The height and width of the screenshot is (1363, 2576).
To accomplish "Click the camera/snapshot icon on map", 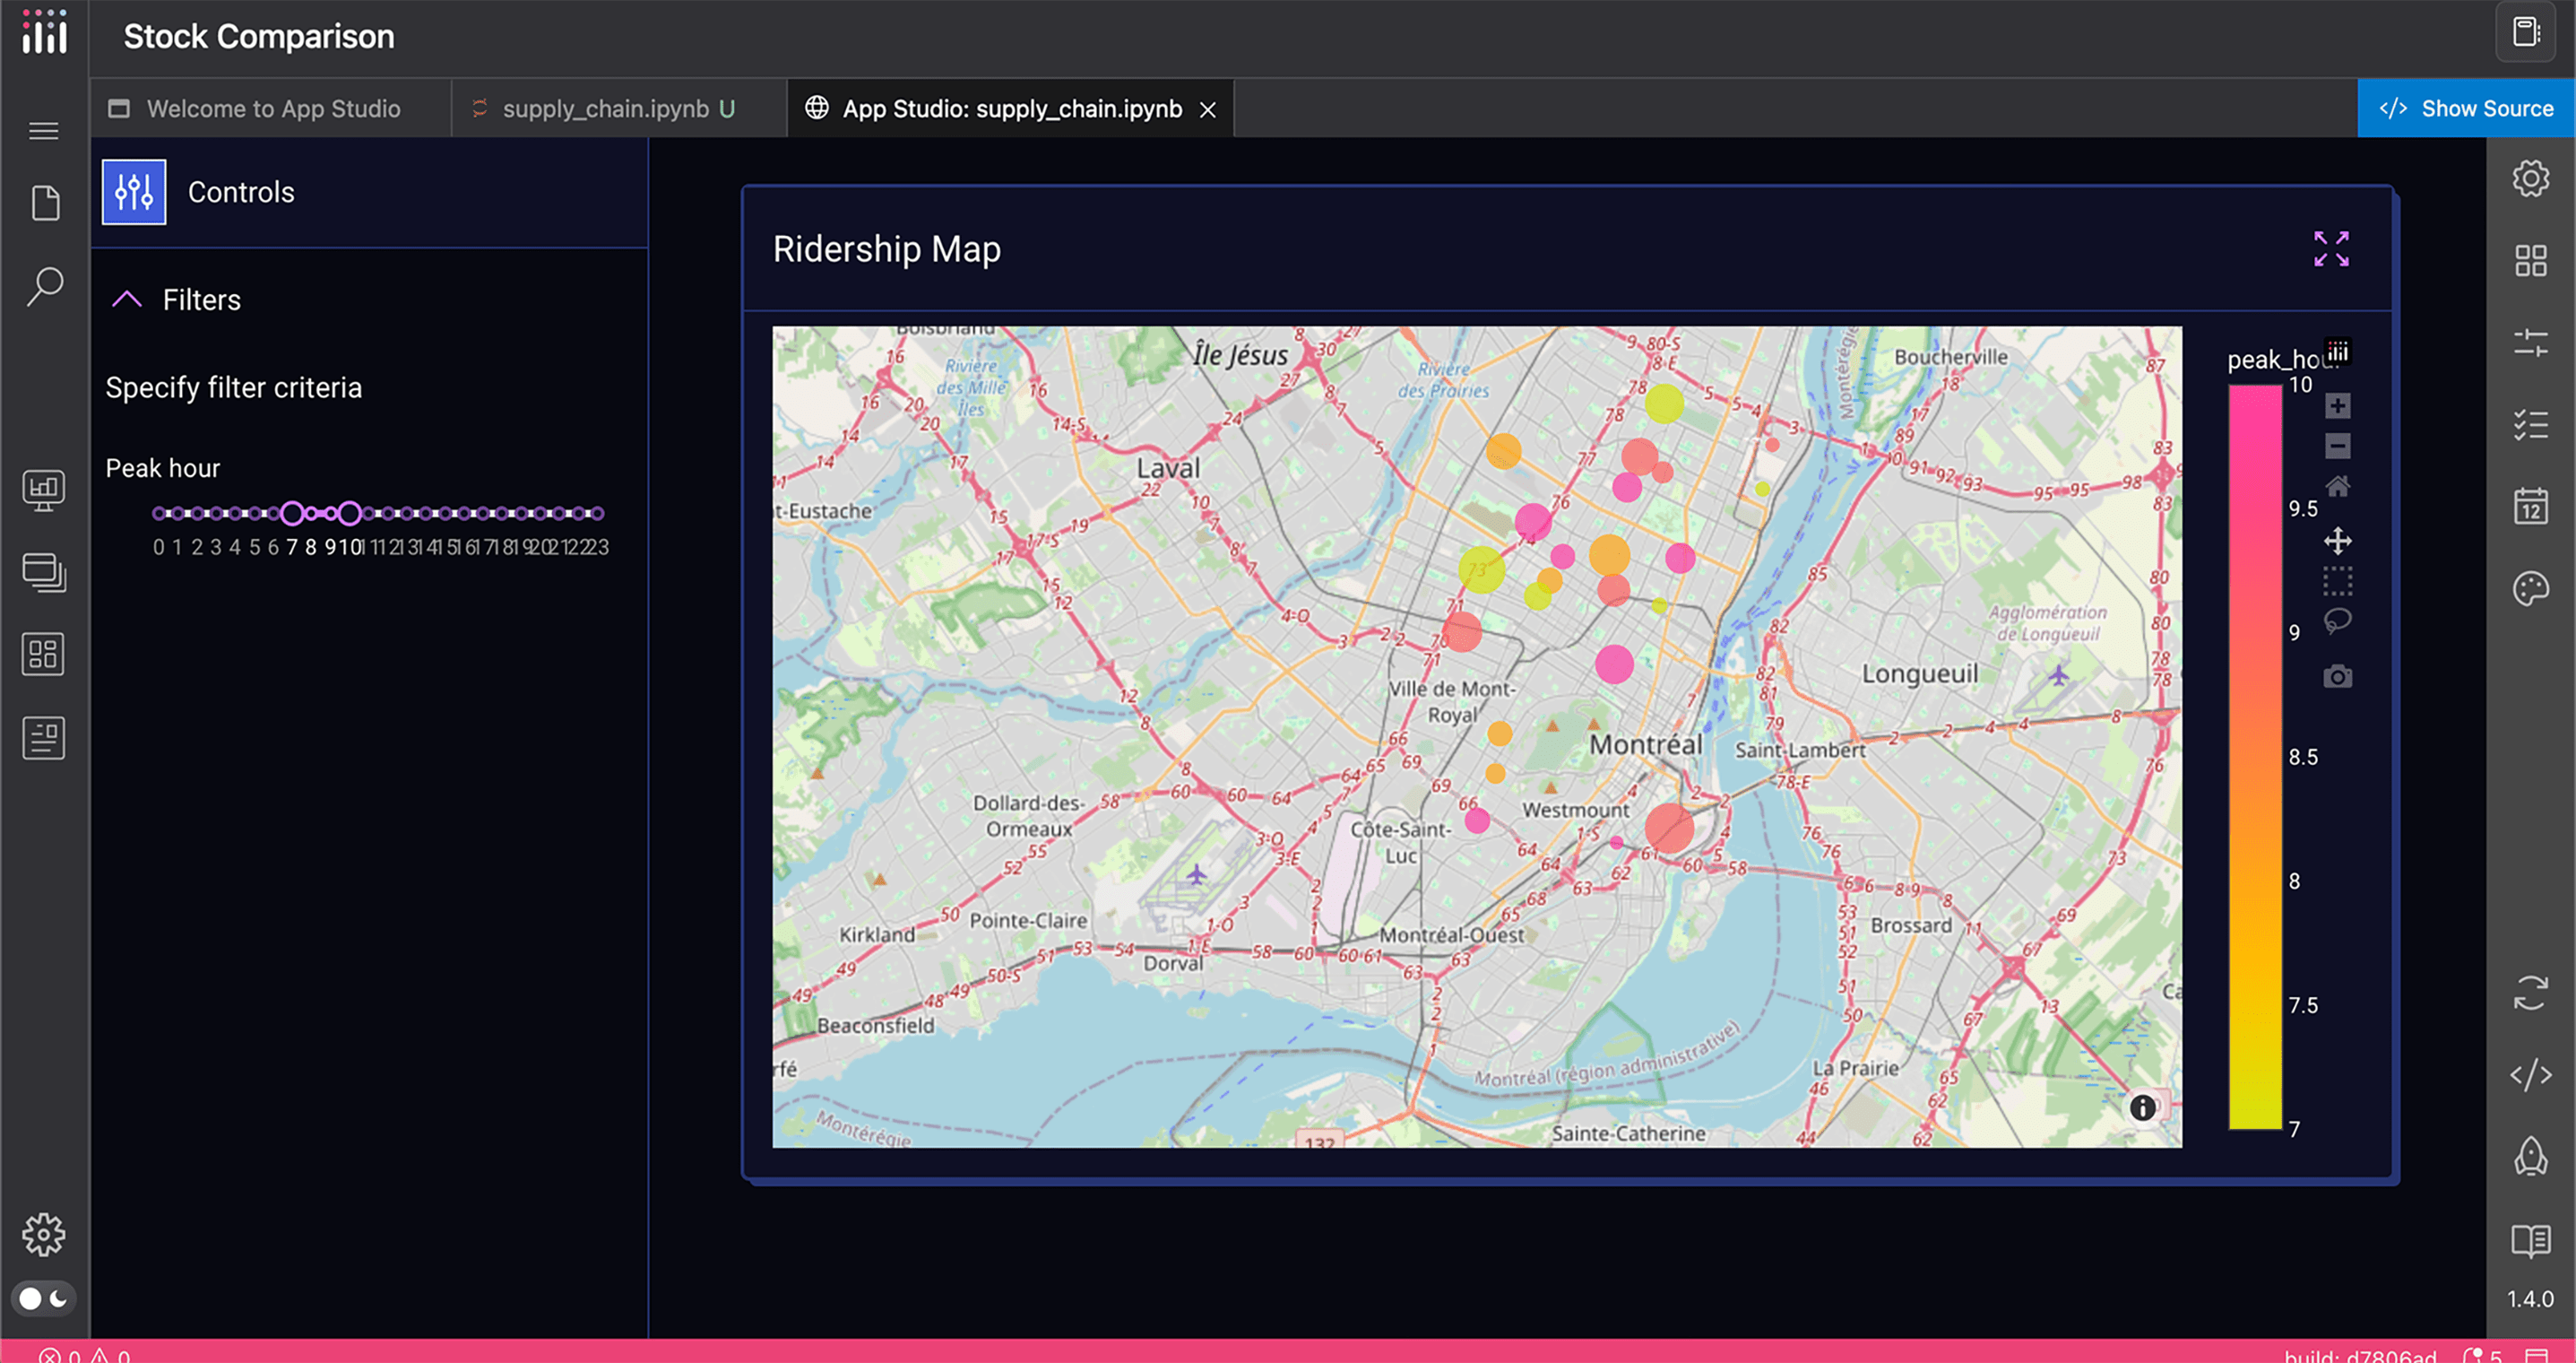I will pos(2336,676).
